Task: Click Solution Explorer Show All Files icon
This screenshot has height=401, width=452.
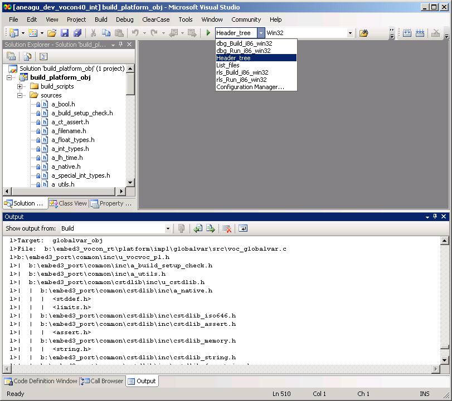Action: 27,56
